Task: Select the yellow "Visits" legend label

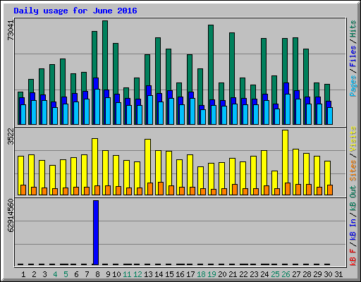Action: point(353,139)
